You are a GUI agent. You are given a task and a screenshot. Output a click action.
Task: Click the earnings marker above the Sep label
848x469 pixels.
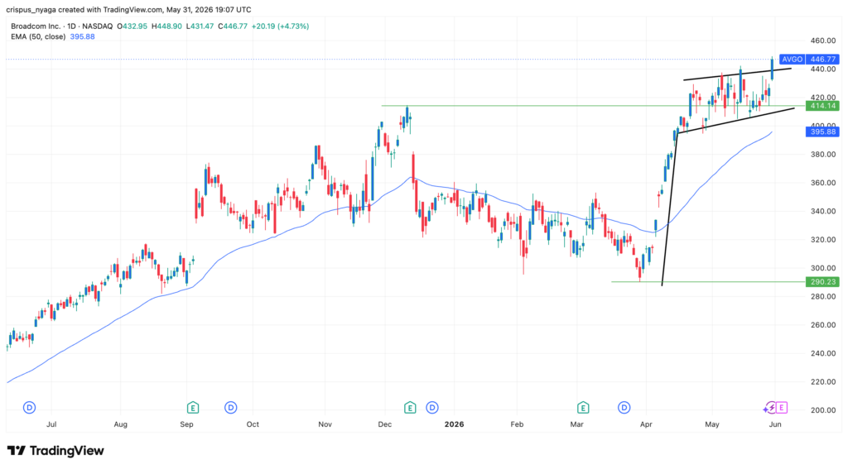[192, 408]
